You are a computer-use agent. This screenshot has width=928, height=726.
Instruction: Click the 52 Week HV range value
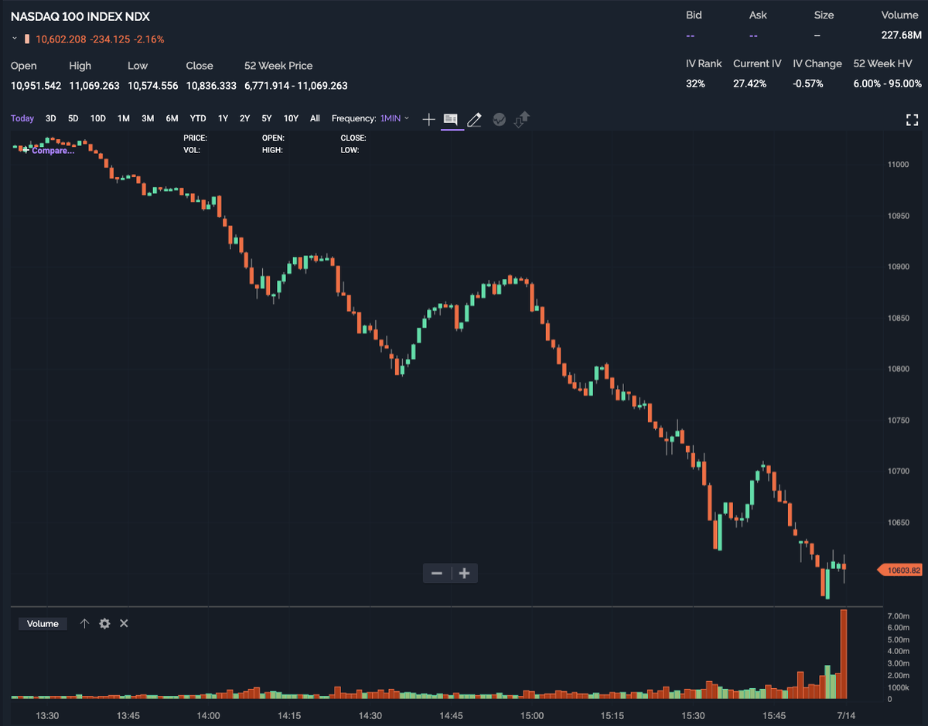(x=888, y=84)
